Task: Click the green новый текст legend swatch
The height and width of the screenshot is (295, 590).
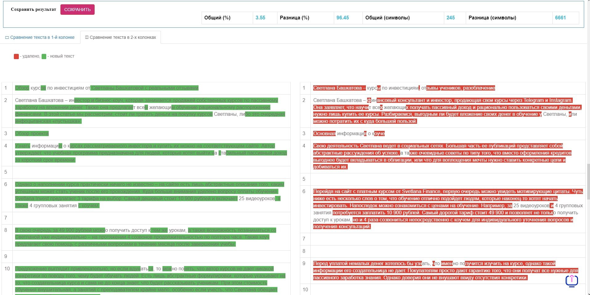Action: (44, 56)
